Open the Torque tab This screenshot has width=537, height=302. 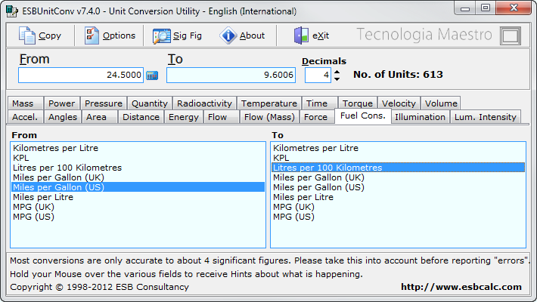358,103
